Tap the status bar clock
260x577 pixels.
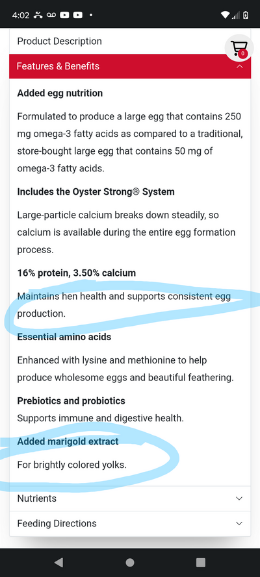point(21,15)
